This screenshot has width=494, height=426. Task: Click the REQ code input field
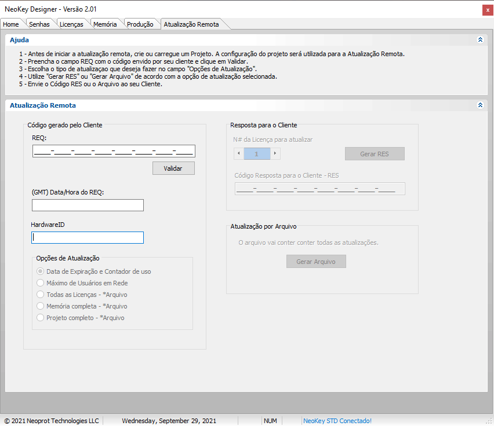[114, 151]
